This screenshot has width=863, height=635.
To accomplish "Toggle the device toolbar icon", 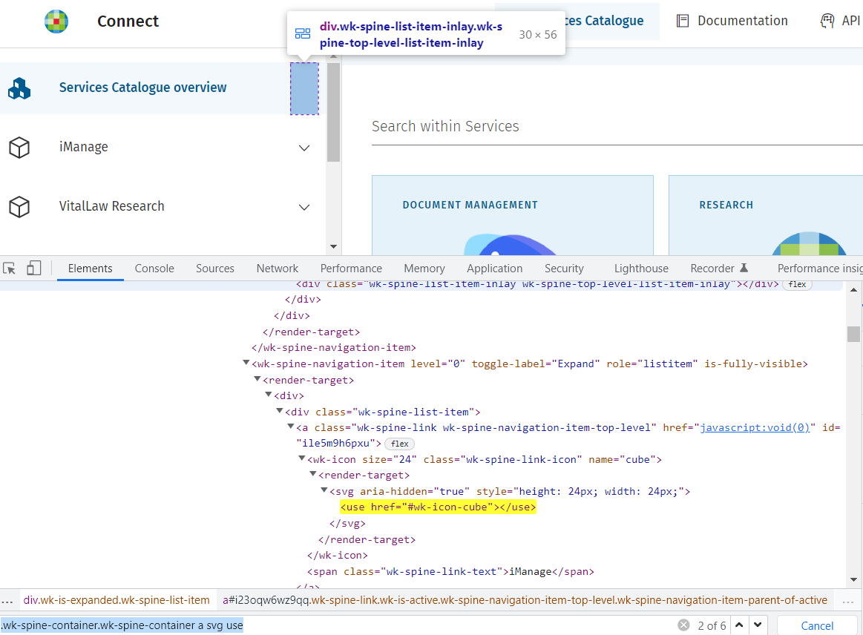I will pyautogui.click(x=33, y=268).
